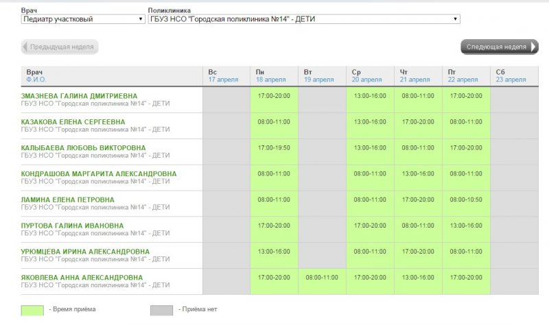Select Змазнева's Friday 17:00-20:00 slot
Viewport: 549px width, 325px height.
point(466,100)
